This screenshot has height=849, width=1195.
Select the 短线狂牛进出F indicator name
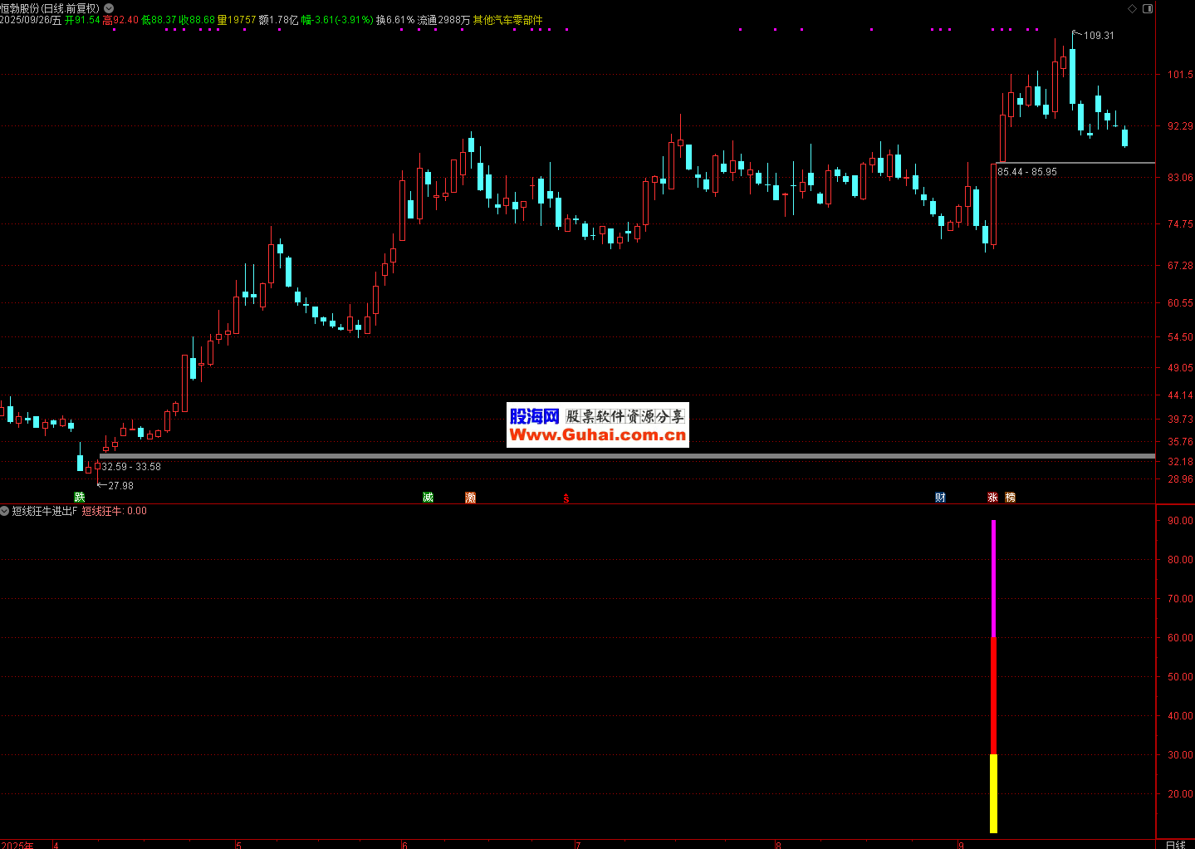[x=44, y=511]
